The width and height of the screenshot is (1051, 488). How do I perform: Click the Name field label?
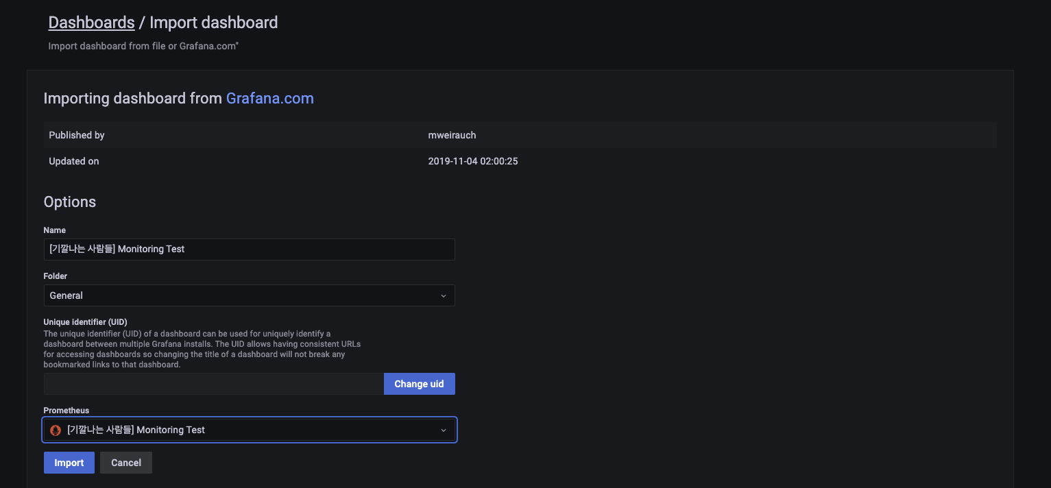tap(55, 230)
